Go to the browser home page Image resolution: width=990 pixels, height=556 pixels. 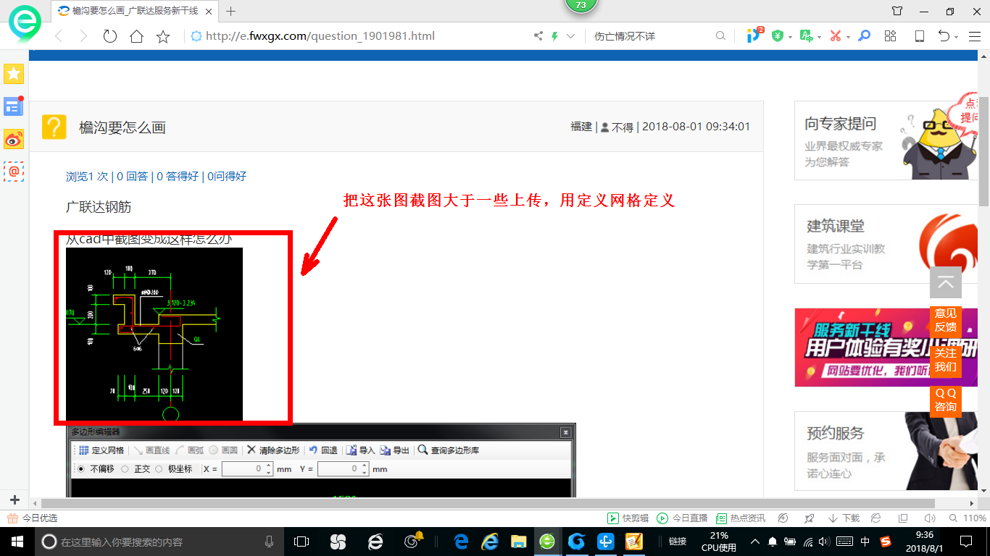[136, 36]
